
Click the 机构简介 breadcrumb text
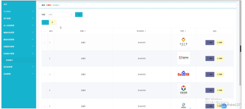(56, 5)
